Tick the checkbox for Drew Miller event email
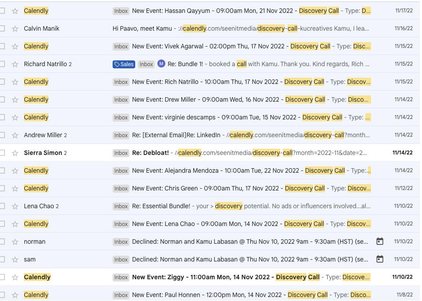This screenshot has width=422, height=301. tap(3, 99)
